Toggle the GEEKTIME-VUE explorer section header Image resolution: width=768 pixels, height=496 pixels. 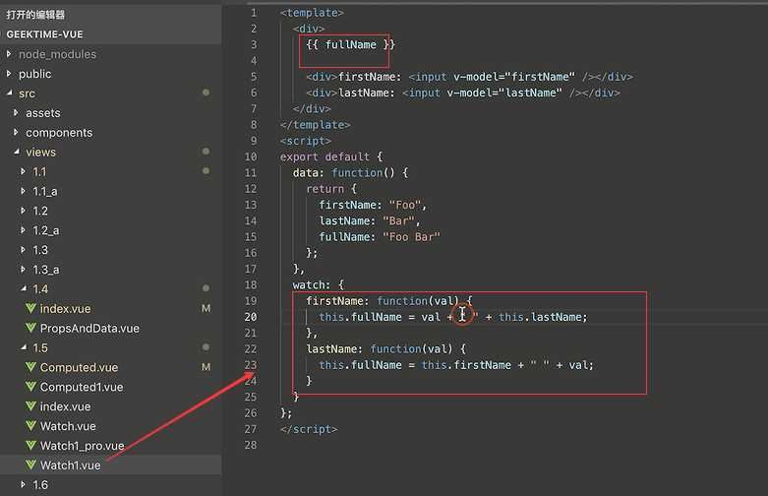click(x=111, y=34)
